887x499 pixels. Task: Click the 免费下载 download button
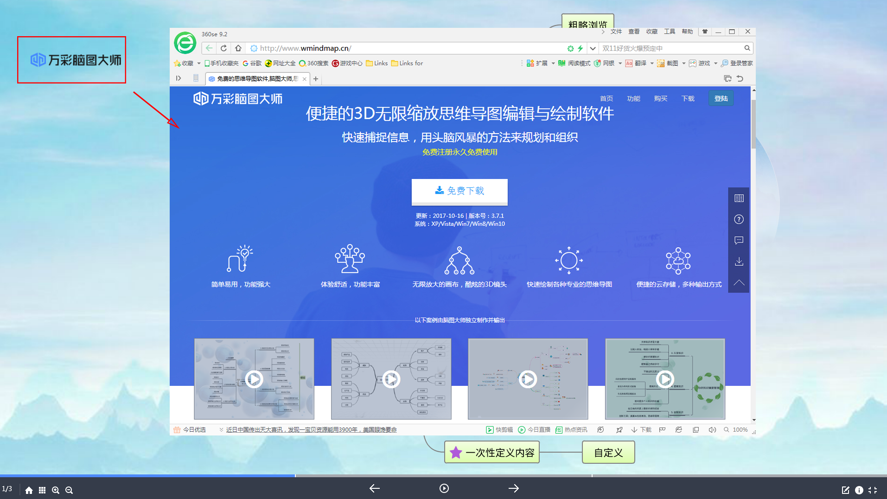459,191
